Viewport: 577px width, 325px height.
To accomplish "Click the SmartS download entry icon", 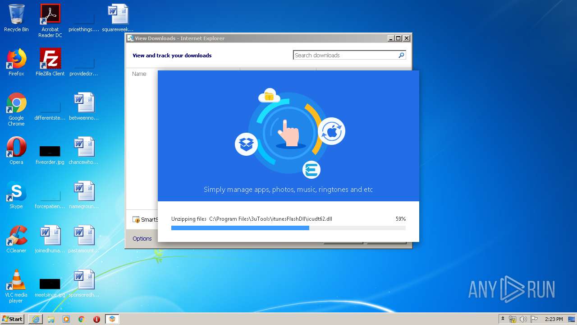I will tap(136, 220).
